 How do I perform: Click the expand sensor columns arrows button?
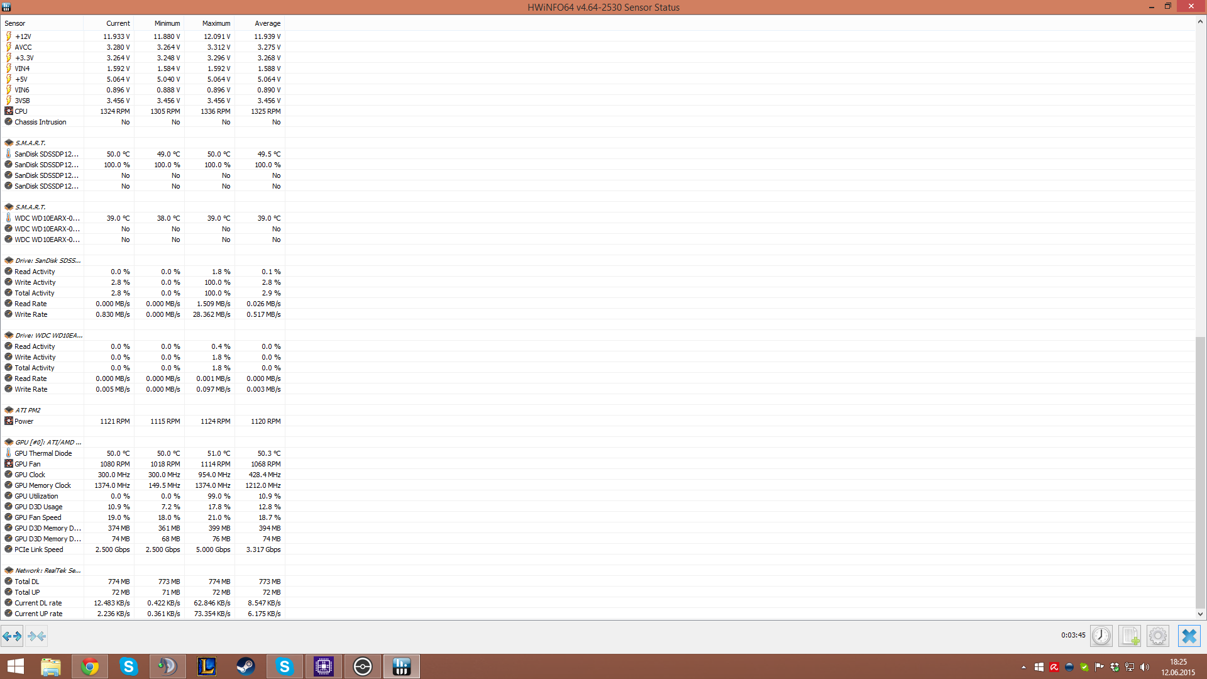tap(12, 636)
